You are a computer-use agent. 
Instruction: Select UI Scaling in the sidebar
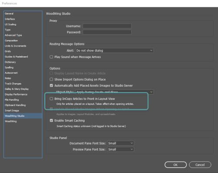click(x=10, y=24)
